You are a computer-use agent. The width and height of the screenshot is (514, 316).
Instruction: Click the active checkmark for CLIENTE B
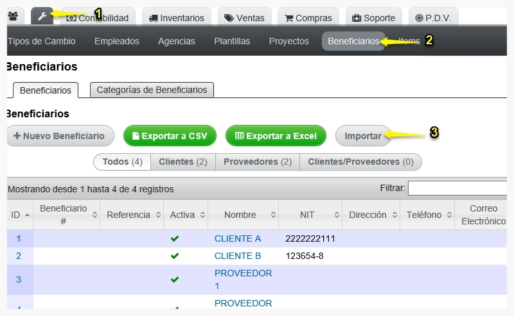175,256
